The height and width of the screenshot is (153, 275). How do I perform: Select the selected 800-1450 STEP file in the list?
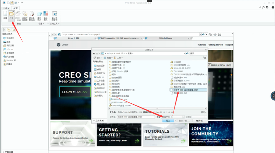[x=188, y=90]
